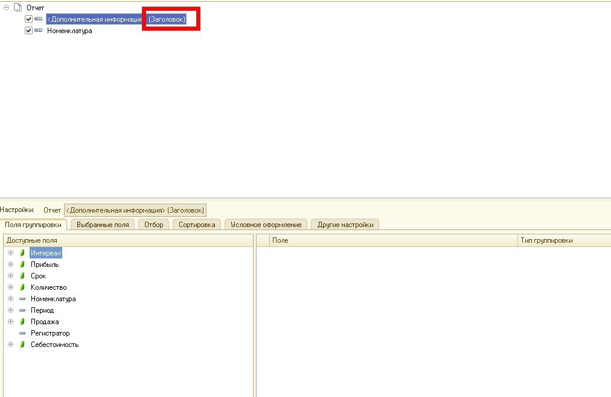This screenshot has height=397, width=611.
Task: Click blue dimension icon of Период
Action: (22, 310)
